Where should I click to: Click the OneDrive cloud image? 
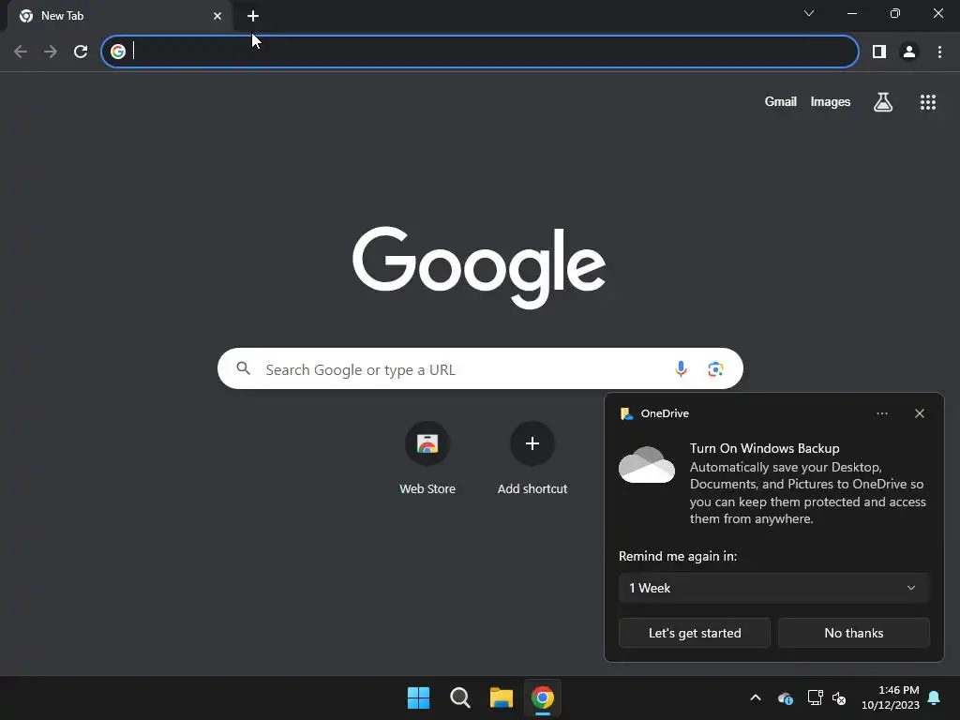click(x=647, y=465)
